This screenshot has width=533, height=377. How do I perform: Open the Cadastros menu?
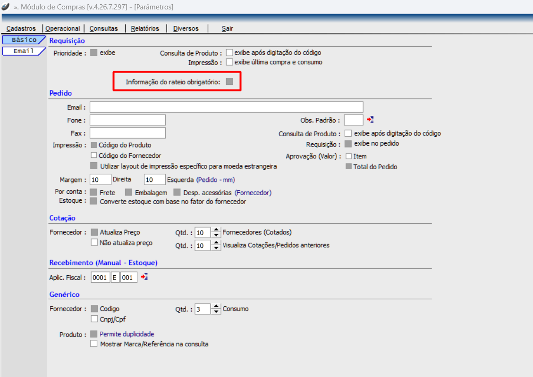pos(21,28)
